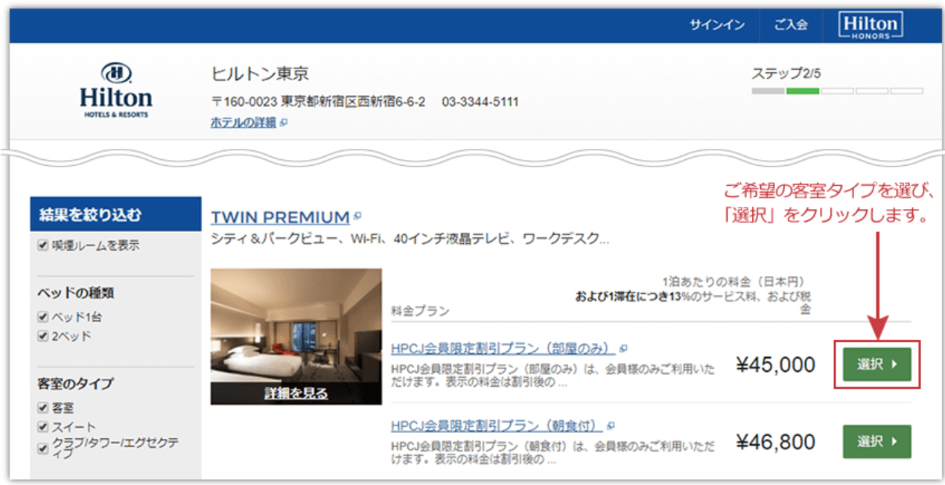This screenshot has height=485, width=945.
Task: Toggle the スイート room type checkbox
Action: (43, 426)
